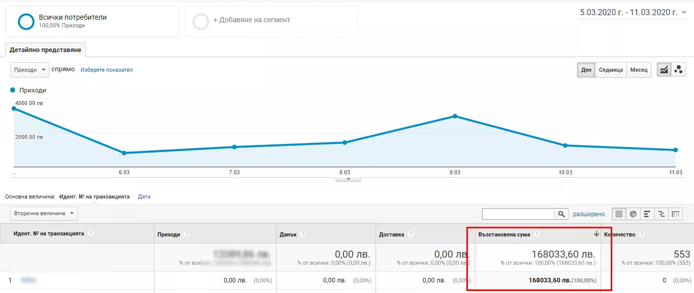Select the pivot table view icon
This screenshot has height=293, width=694.
tap(676, 214)
